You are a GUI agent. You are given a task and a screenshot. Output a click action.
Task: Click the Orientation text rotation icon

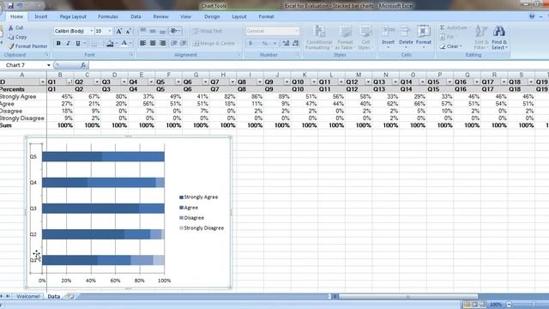coord(174,31)
